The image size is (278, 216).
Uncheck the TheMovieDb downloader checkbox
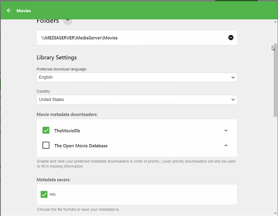click(46, 130)
